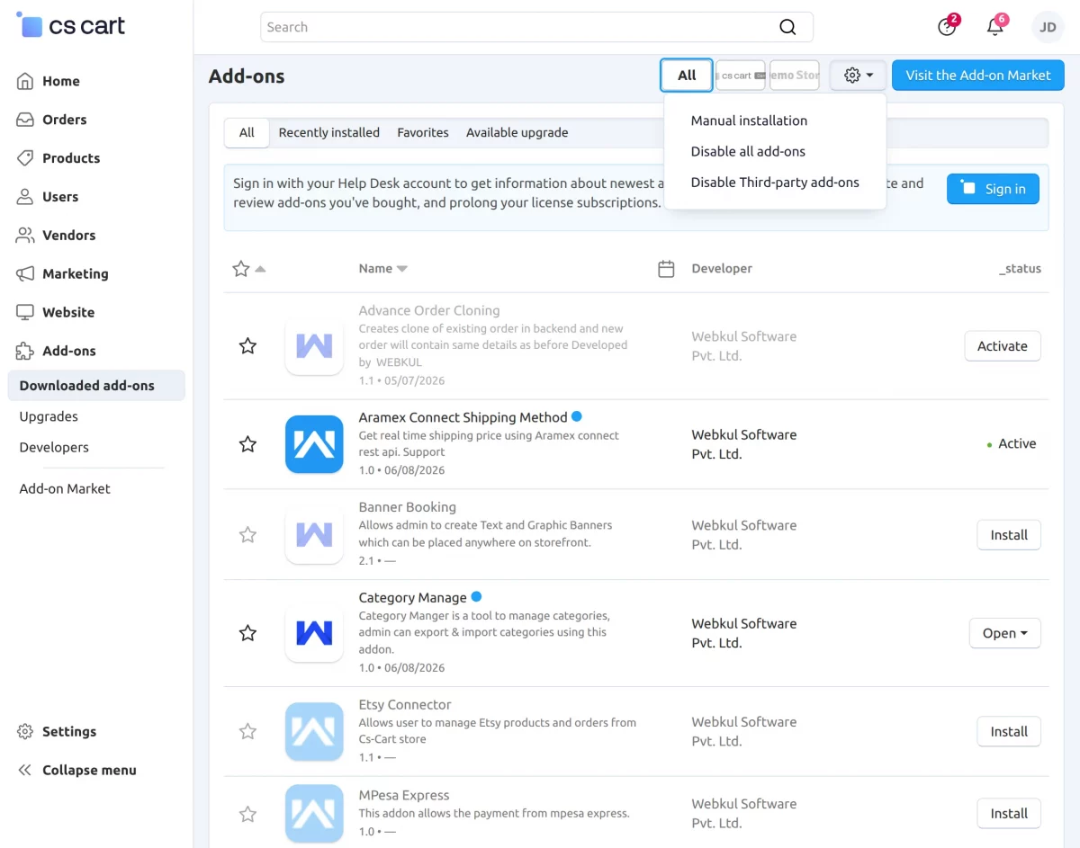Open the help center icon with badge 2
The width and height of the screenshot is (1080, 848).
pyautogui.click(x=947, y=26)
